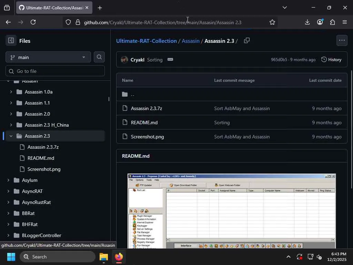Click the page vertical scrollbar

click(x=351, y=130)
